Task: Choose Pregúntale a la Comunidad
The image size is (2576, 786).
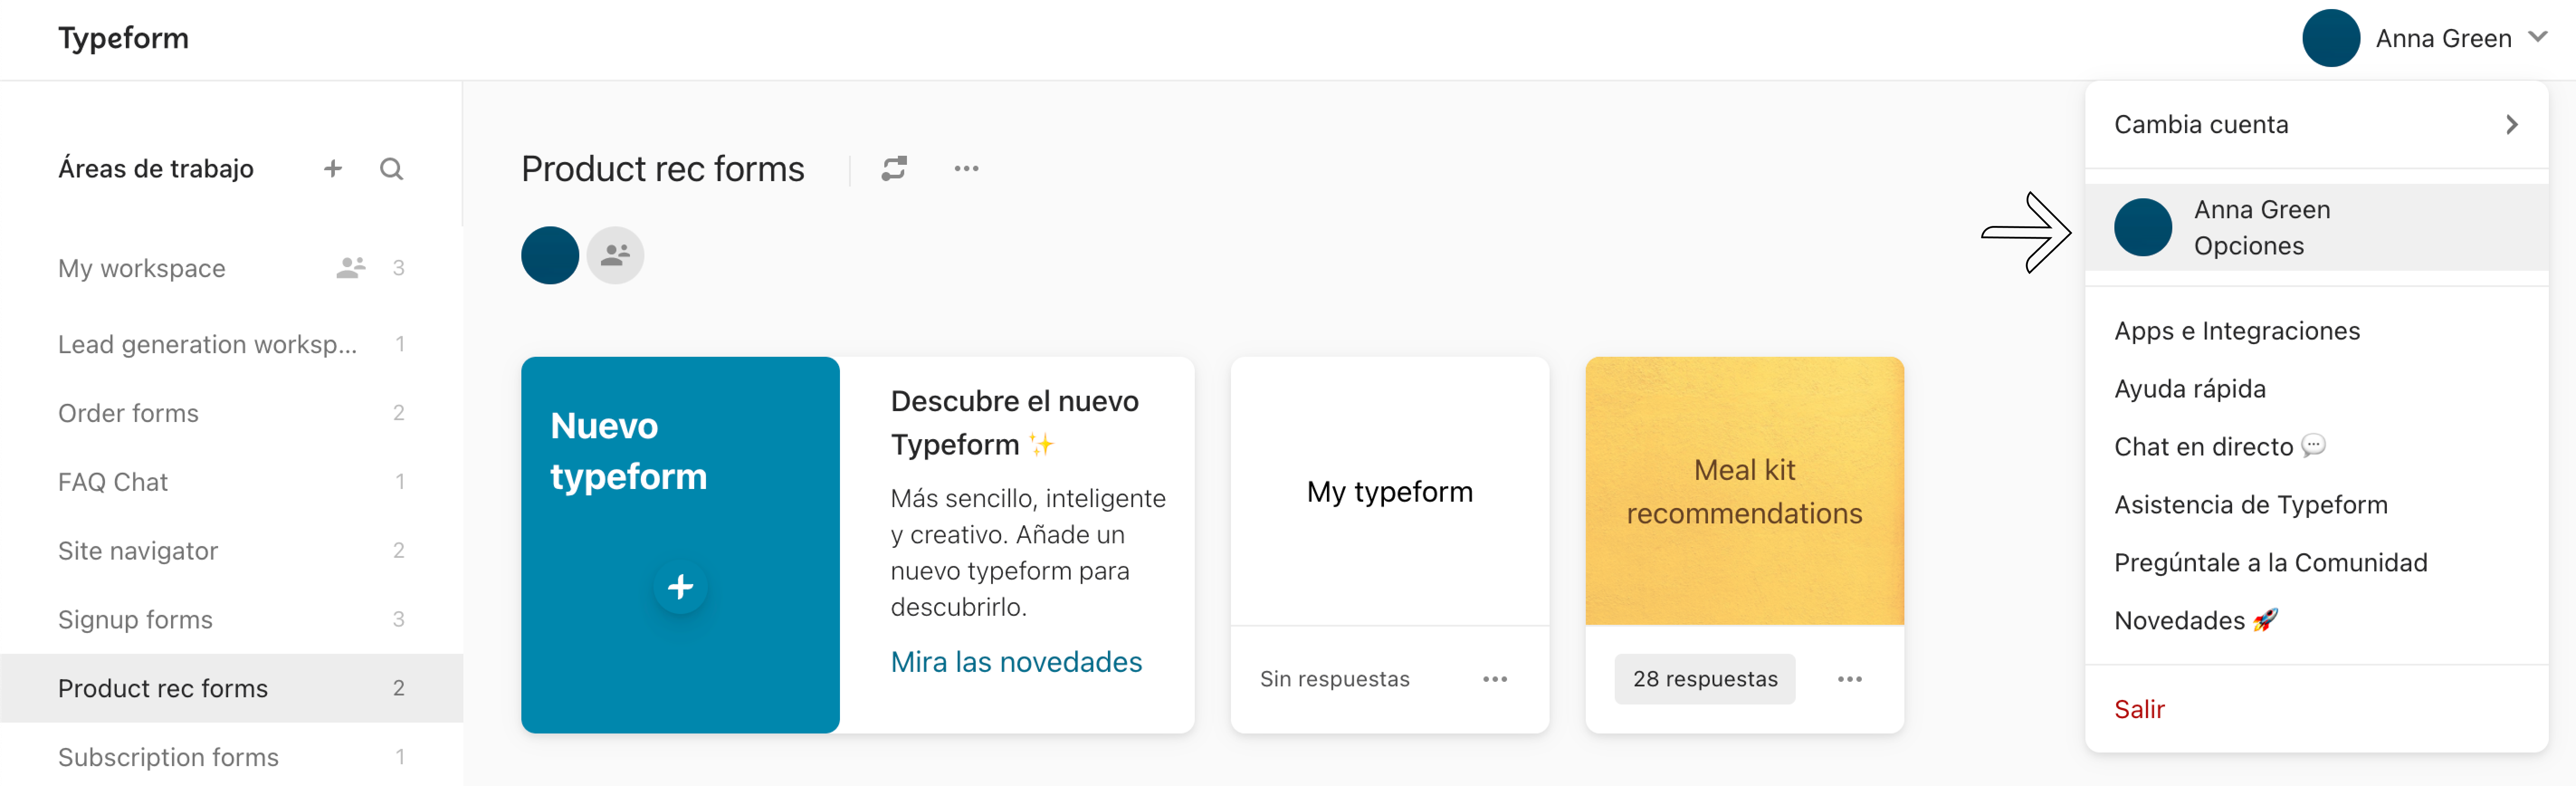Action: (x=2270, y=562)
